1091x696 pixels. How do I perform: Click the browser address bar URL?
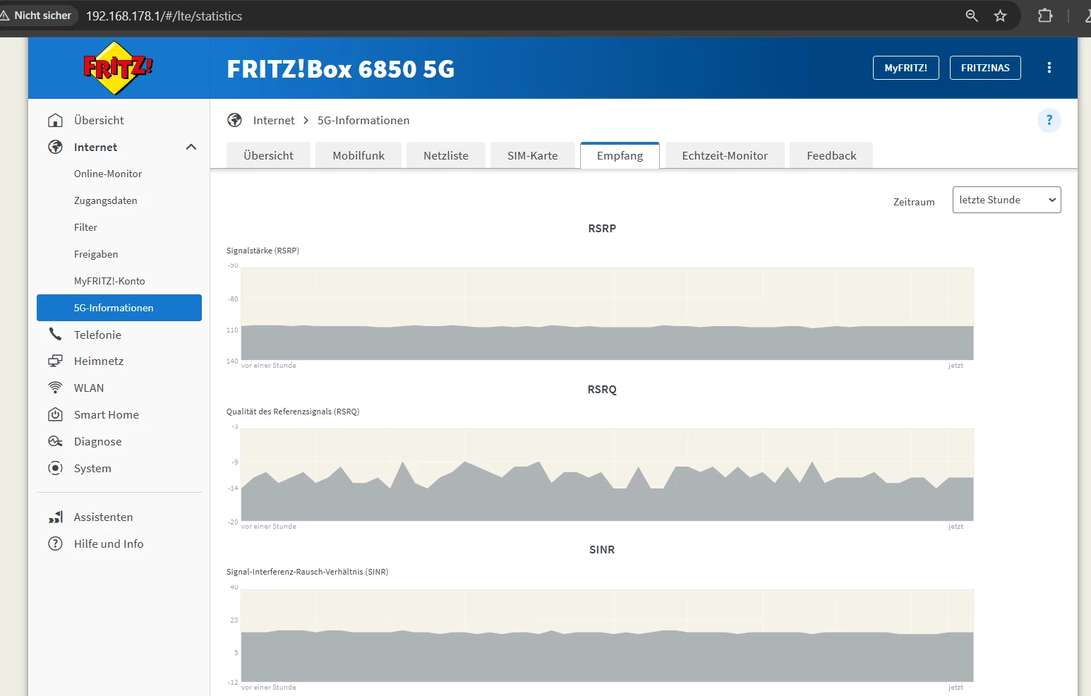pos(164,16)
